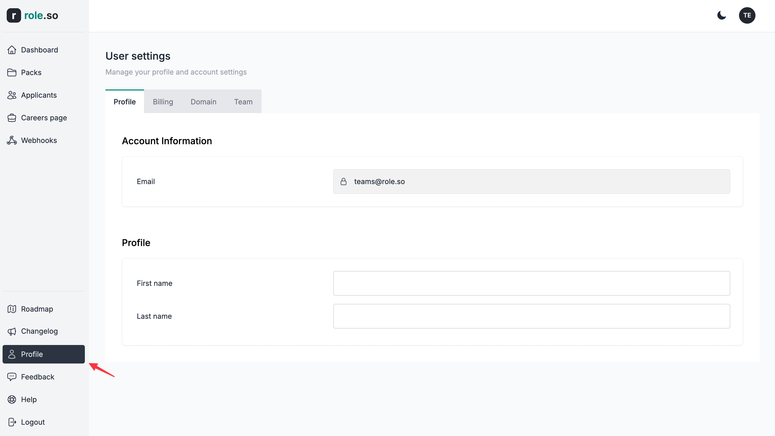Switch to the Billing tab
The image size is (775, 436).
click(163, 102)
